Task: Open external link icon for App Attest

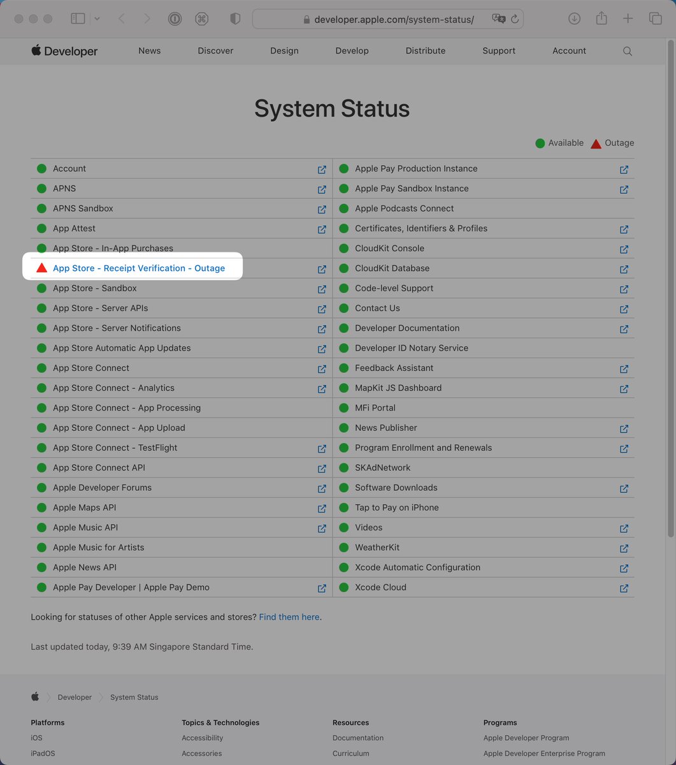Action: pyautogui.click(x=322, y=229)
